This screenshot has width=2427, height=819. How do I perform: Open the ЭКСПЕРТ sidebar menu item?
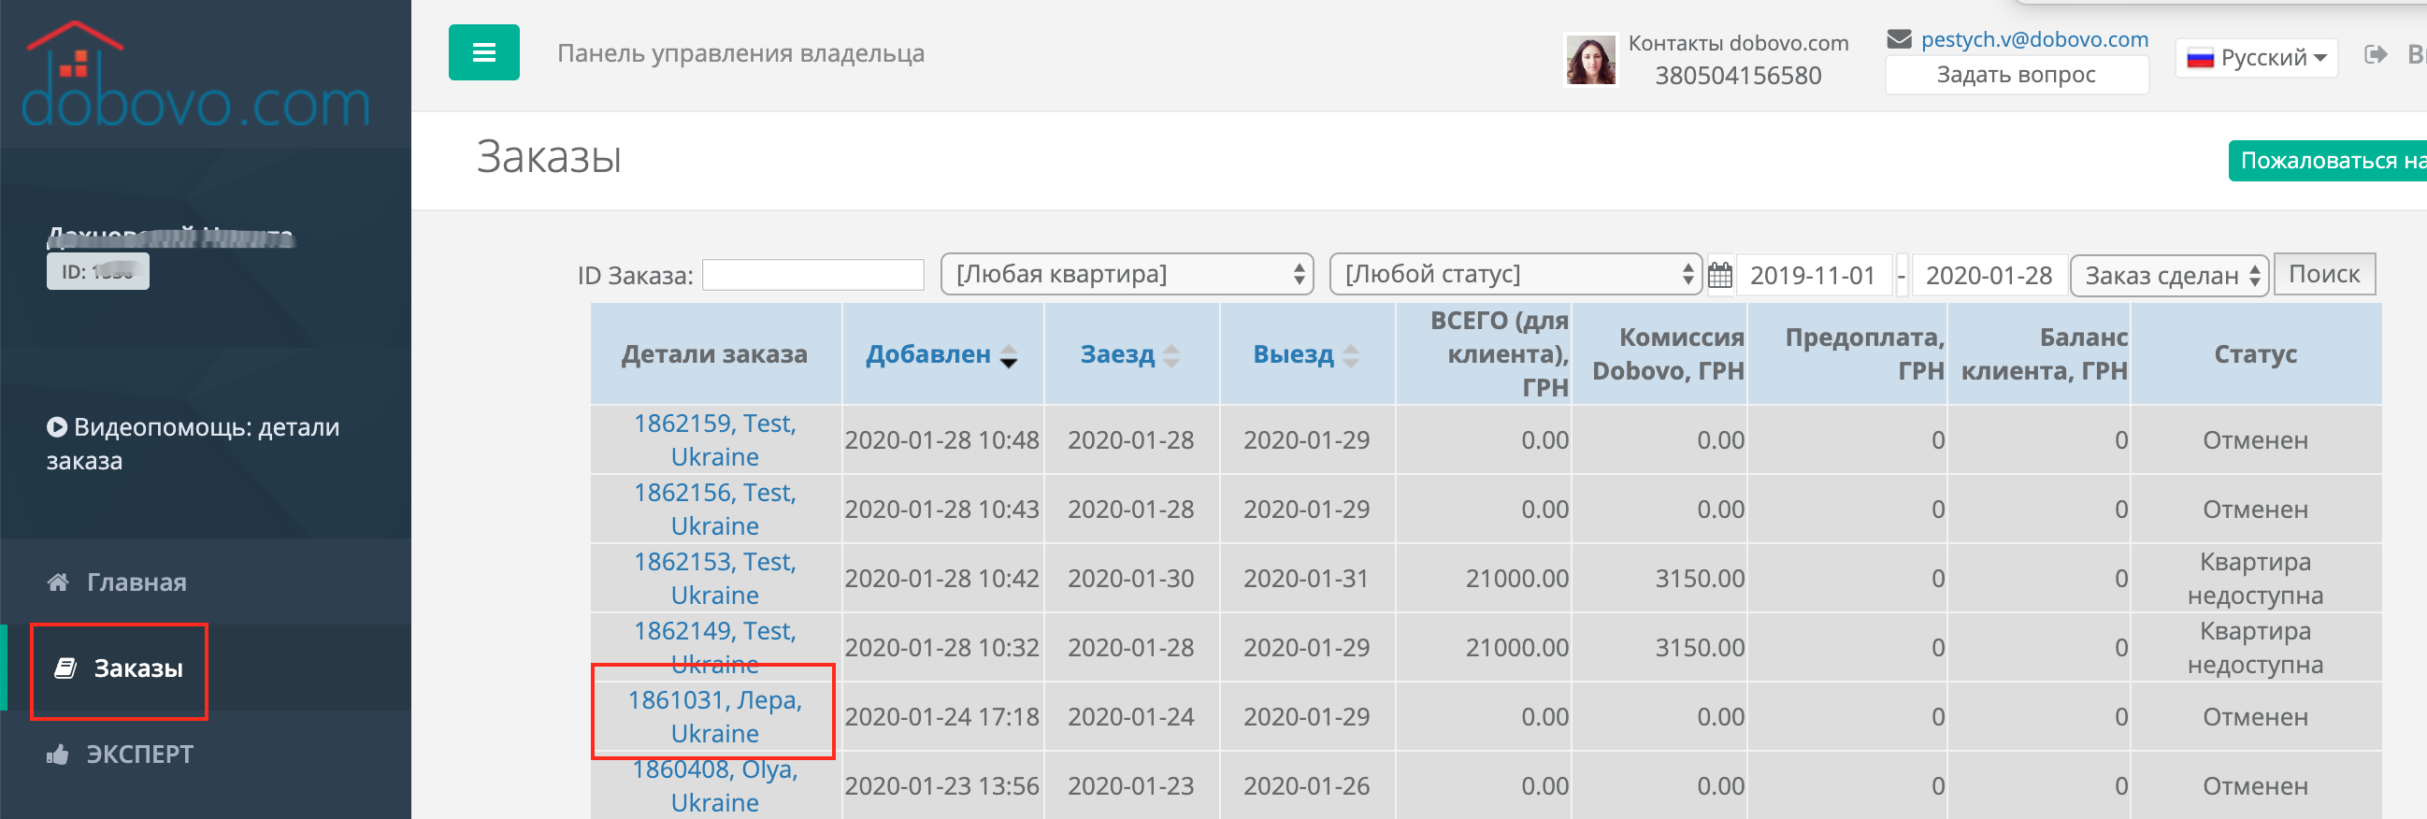[206, 754]
